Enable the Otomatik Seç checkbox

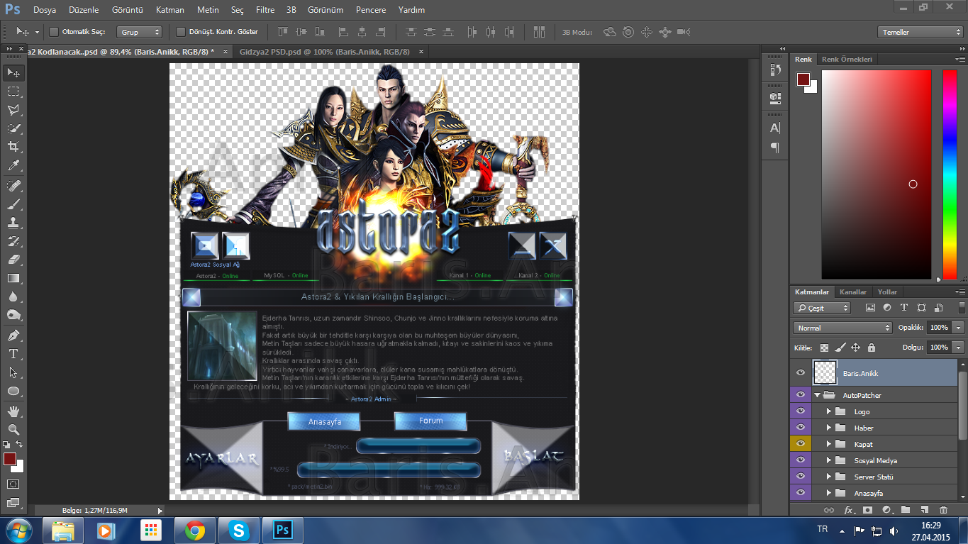(54, 32)
